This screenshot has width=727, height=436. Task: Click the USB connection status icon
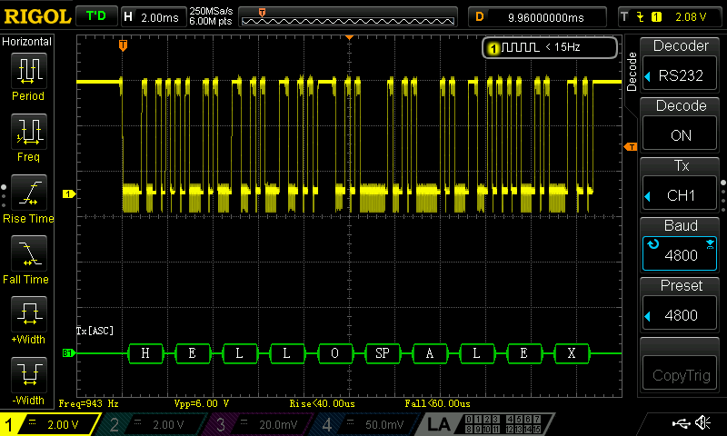tap(681, 422)
